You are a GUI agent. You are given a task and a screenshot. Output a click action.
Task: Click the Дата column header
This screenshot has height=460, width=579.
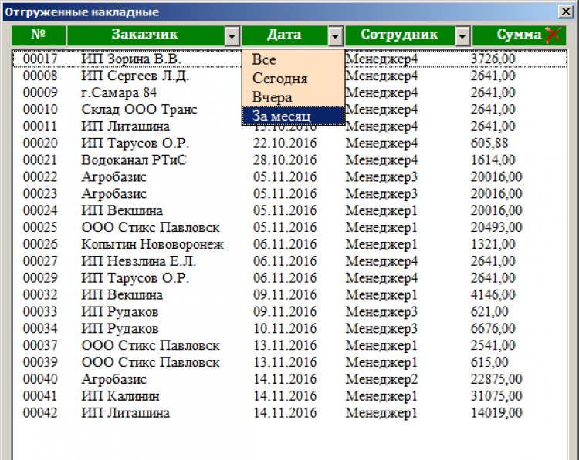point(285,35)
